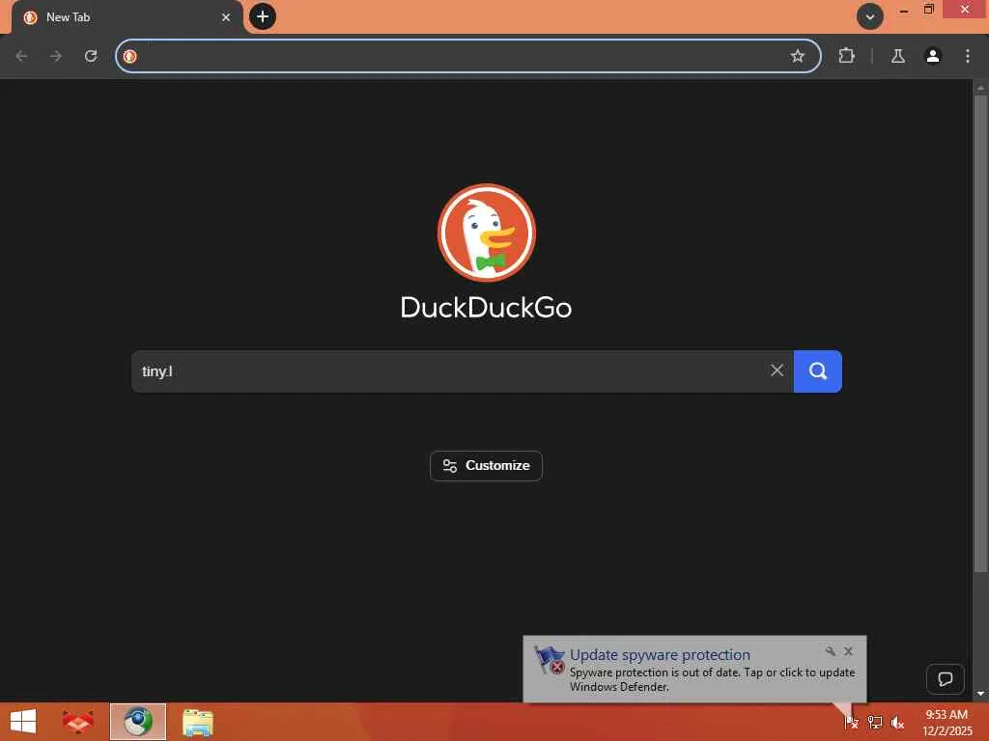
Task: Open the Chrome Labs flask icon
Action: 897,56
